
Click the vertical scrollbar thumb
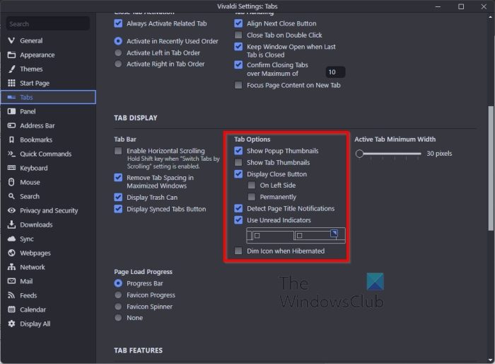(x=491, y=168)
